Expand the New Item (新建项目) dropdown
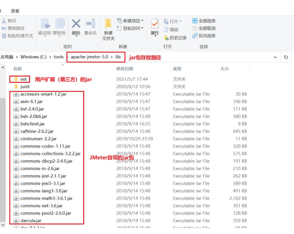 (142, 21)
